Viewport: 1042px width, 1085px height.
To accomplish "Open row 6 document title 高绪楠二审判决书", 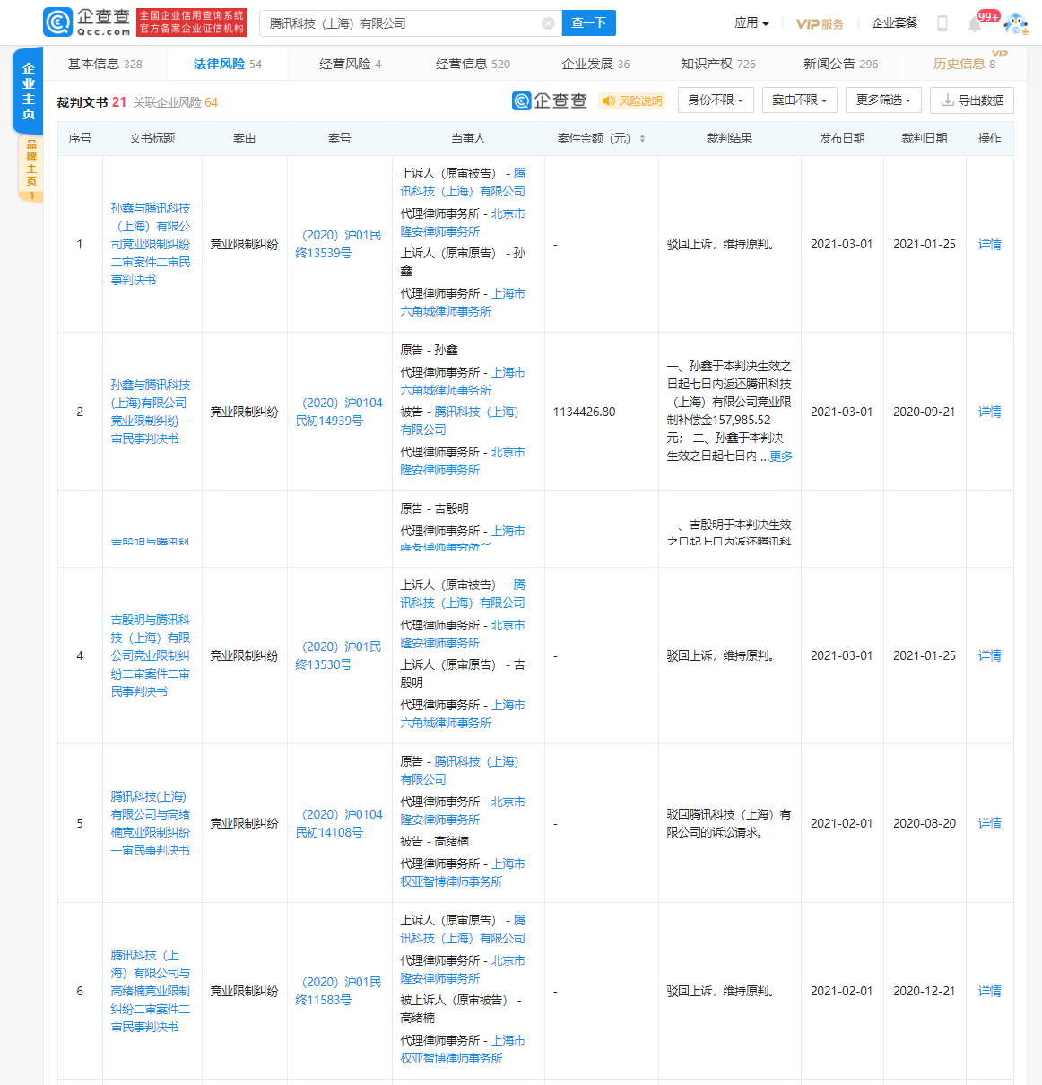I will click(x=151, y=991).
